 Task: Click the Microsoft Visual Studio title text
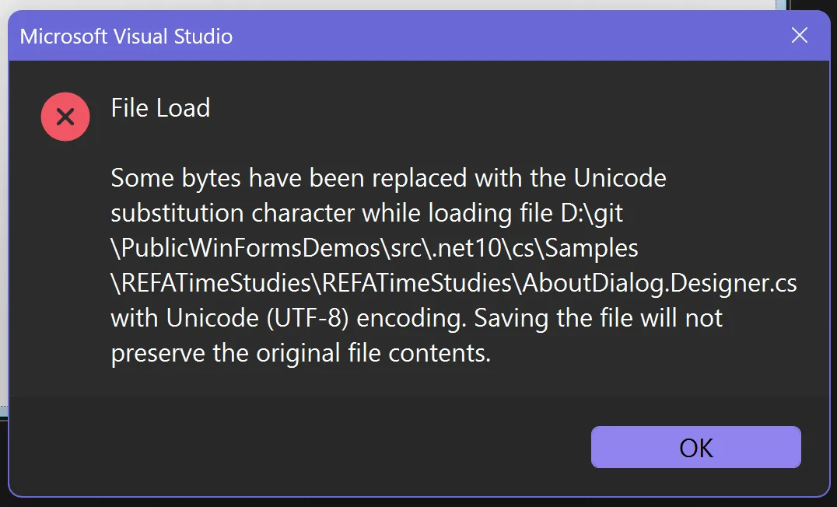click(x=127, y=36)
